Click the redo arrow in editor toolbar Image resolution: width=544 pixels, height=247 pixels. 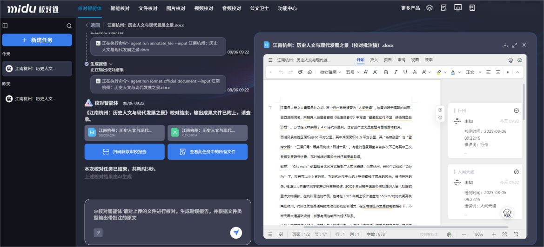(291, 72)
